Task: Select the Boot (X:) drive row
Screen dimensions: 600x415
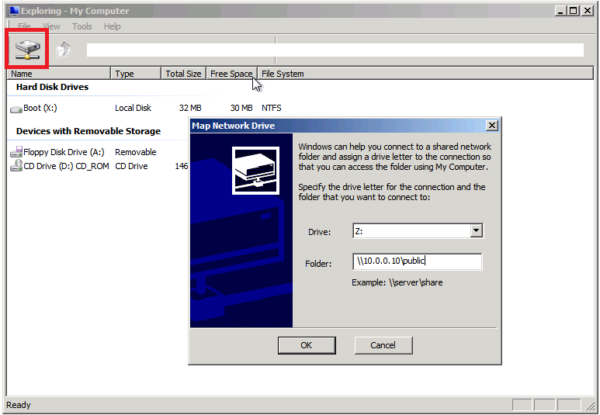Action: [146, 109]
